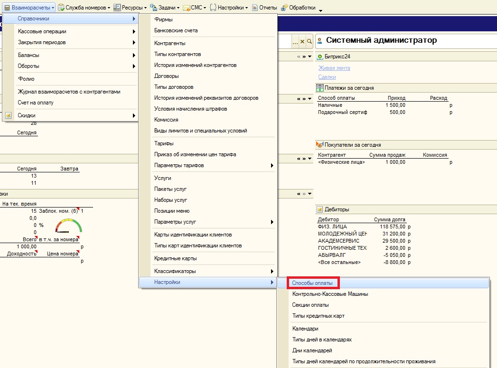
Task: Select Способы оплаты submenu item
Action: tap(383, 283)
